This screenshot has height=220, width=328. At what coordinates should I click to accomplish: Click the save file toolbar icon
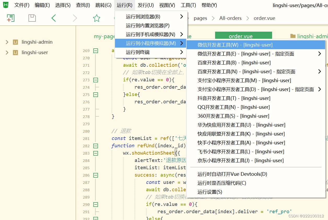click(x=32, y=18)
